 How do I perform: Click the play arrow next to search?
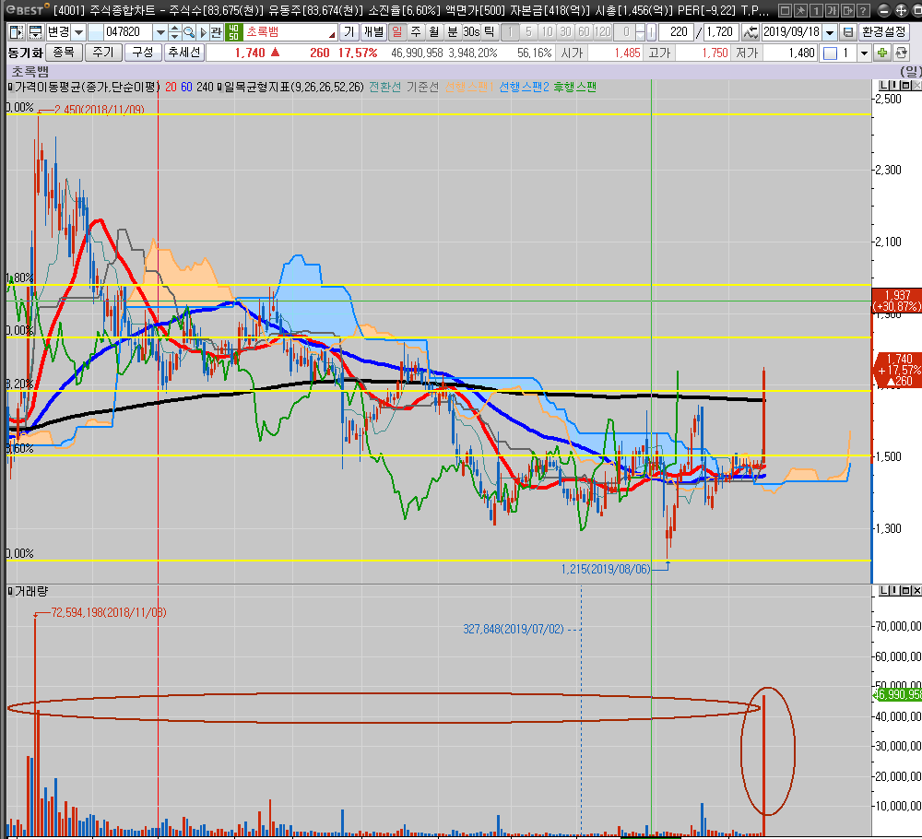pos(204,31)
